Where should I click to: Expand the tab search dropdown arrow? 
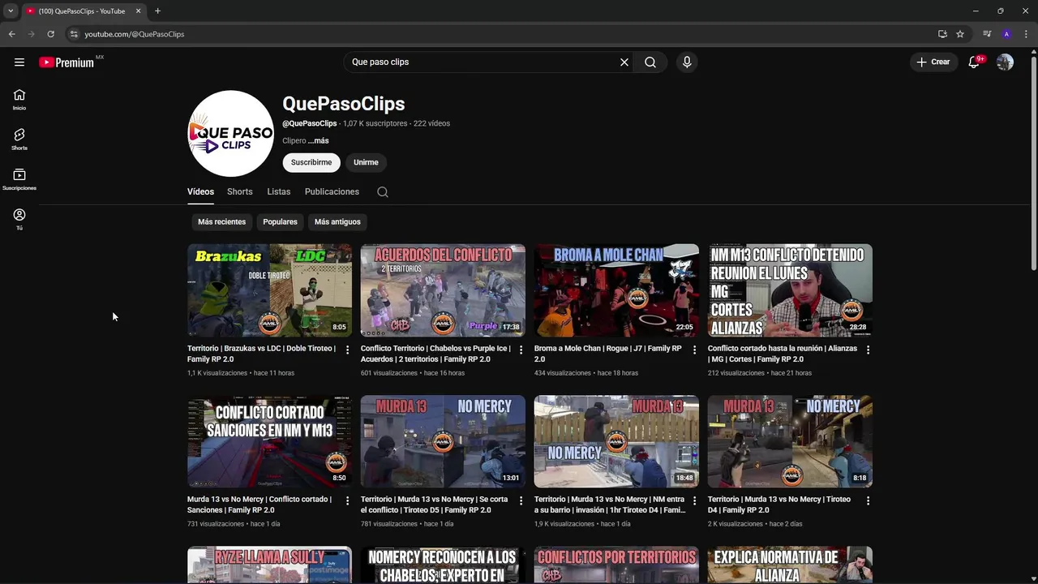[11, 11]
